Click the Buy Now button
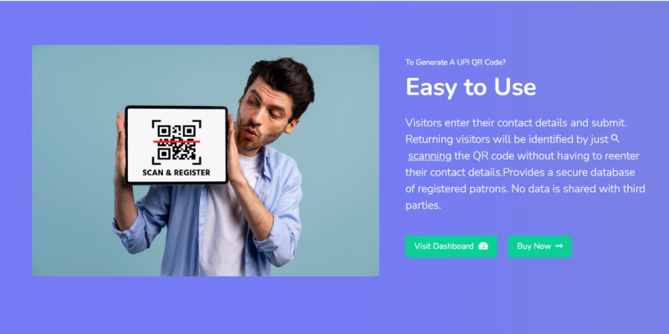669x334 pixels. click(539, 246)
